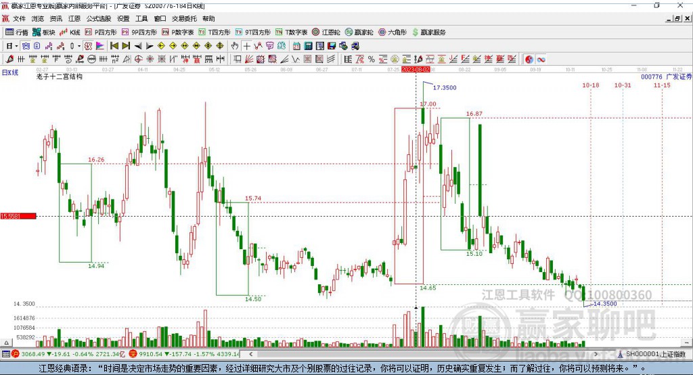Open the 江恩轮 tool
693x375 pixels.
coord(326,32)
